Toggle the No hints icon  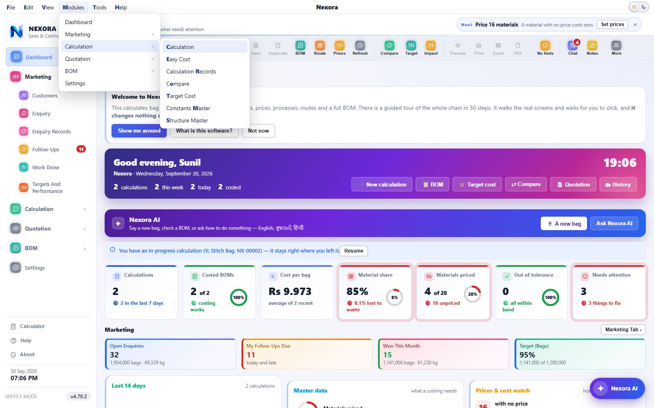pos(545,48)
